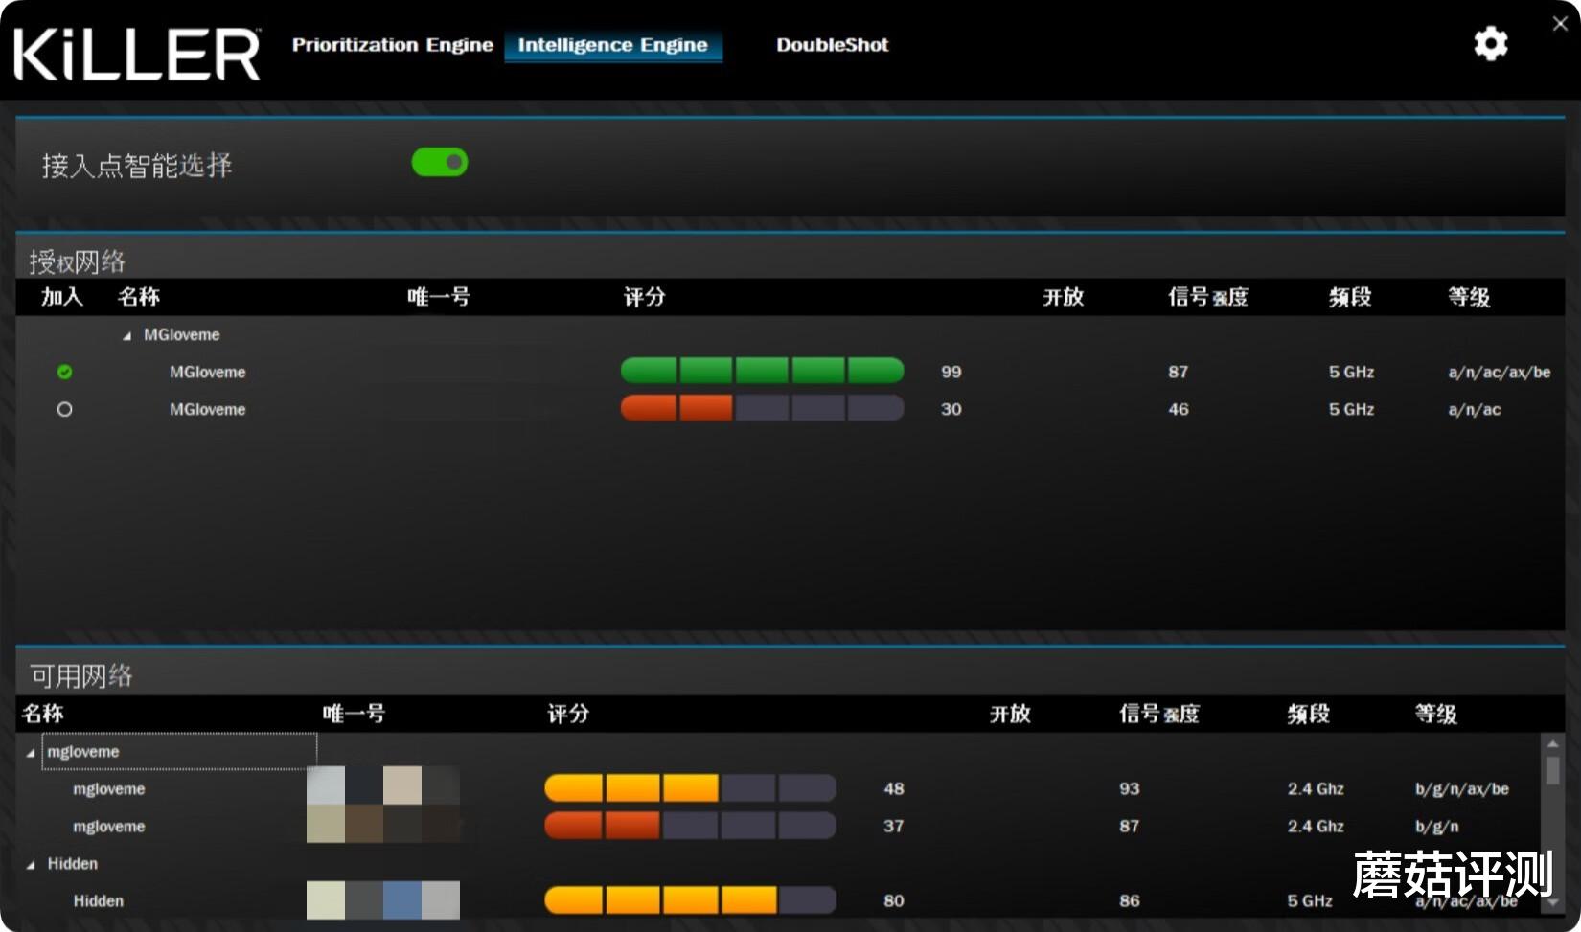The height and width of the screenshot is (932, 1581).
Task: Collapse Hidden network group
Action: click(x=31, y=865)
